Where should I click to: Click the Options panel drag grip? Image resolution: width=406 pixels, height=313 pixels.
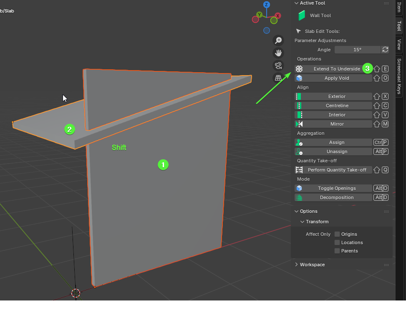(386, 212)
